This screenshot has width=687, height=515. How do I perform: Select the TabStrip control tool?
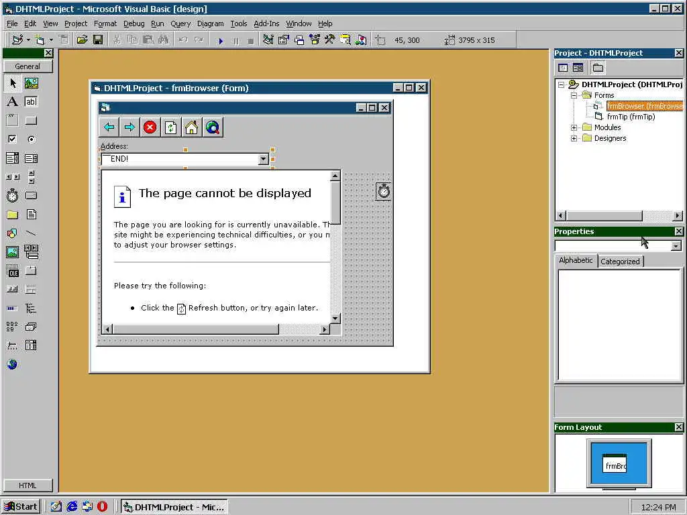pyautogui.click(x=31, y=271)
